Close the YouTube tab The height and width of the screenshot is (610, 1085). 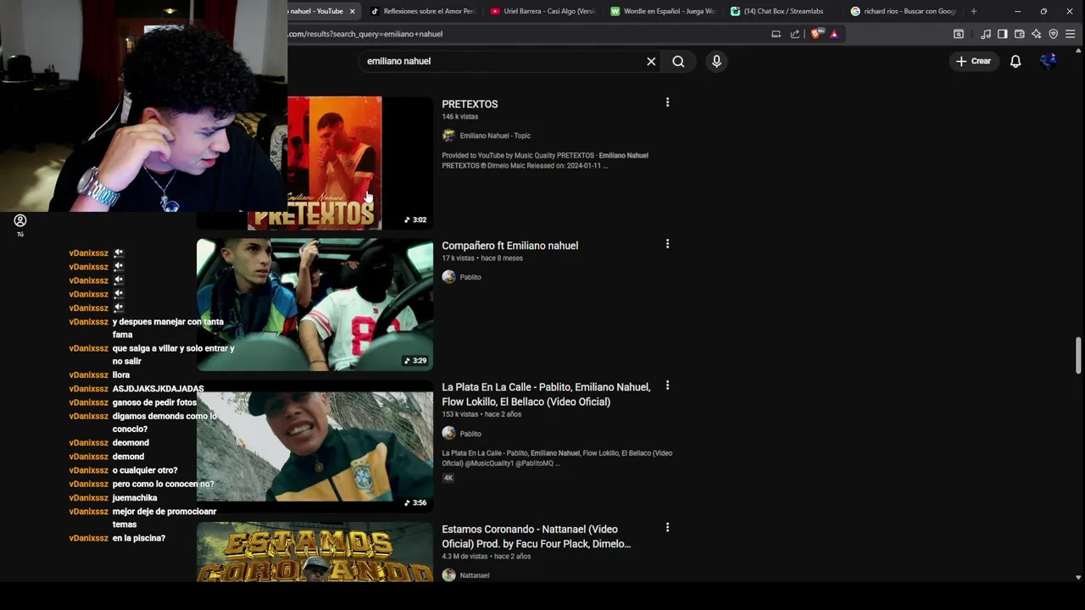[x=353, y=11]
